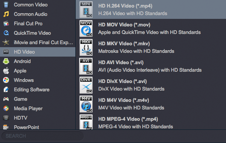Click 'MPEG-4 Video with HD Standards' description

click(136, 127)
